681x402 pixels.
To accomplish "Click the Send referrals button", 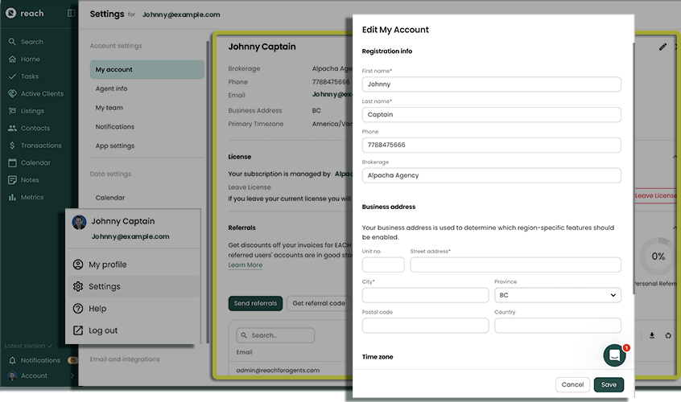I will click(x=255, y=303).
